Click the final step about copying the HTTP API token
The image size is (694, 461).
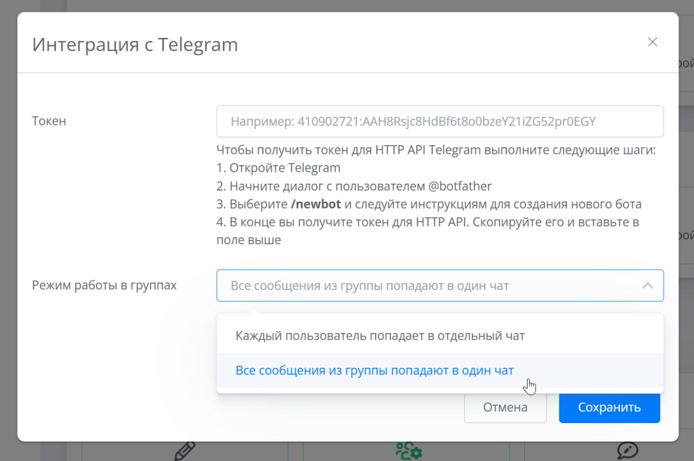click(x=427, y=223)
